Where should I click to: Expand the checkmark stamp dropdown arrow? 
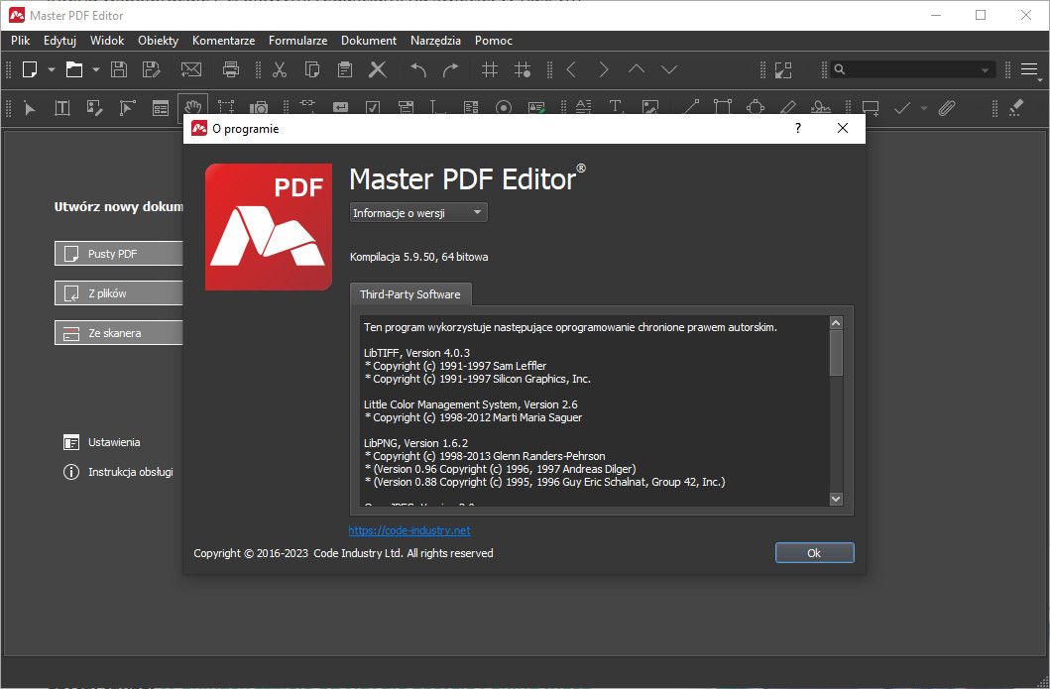(923, 108)
